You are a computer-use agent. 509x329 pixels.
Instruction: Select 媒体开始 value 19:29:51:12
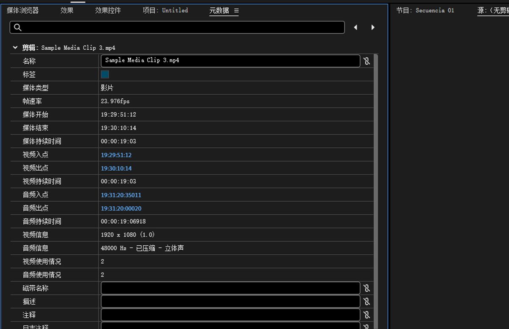[x=118, y=115]
